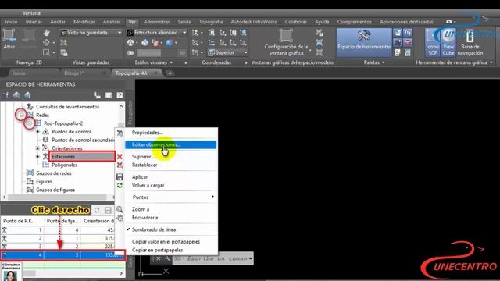Select the Pan hand tool

point(46,33)
